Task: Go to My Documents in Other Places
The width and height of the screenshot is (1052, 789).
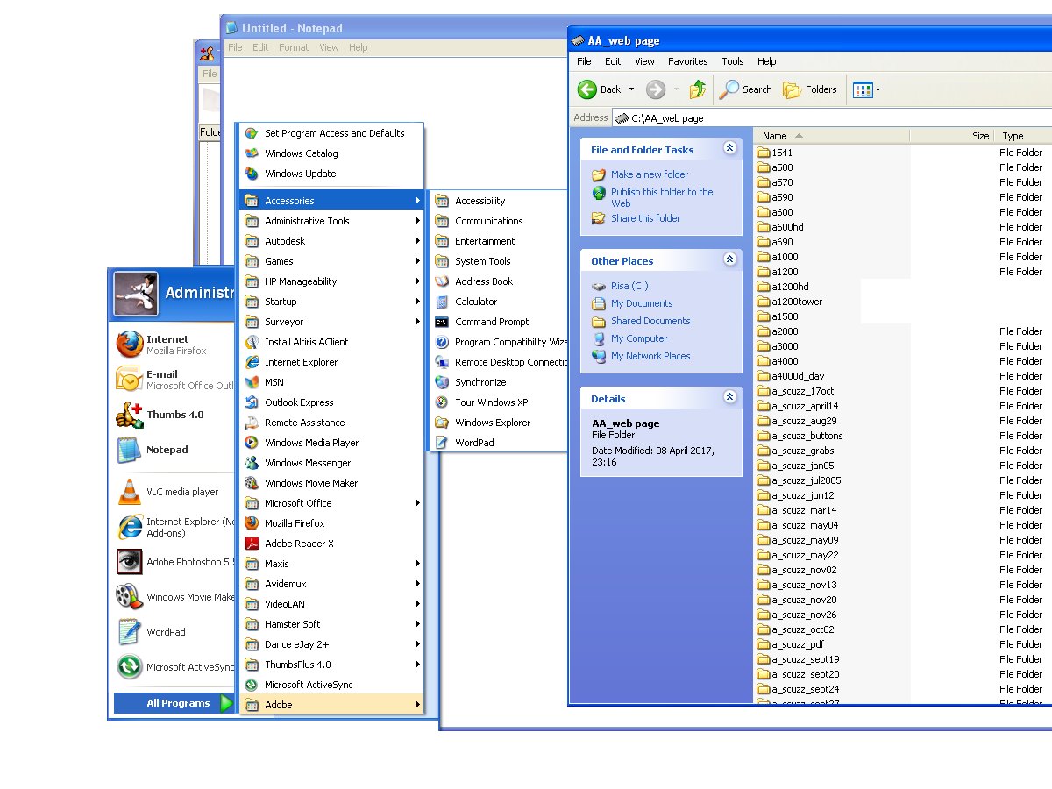Action: [642, 303]
